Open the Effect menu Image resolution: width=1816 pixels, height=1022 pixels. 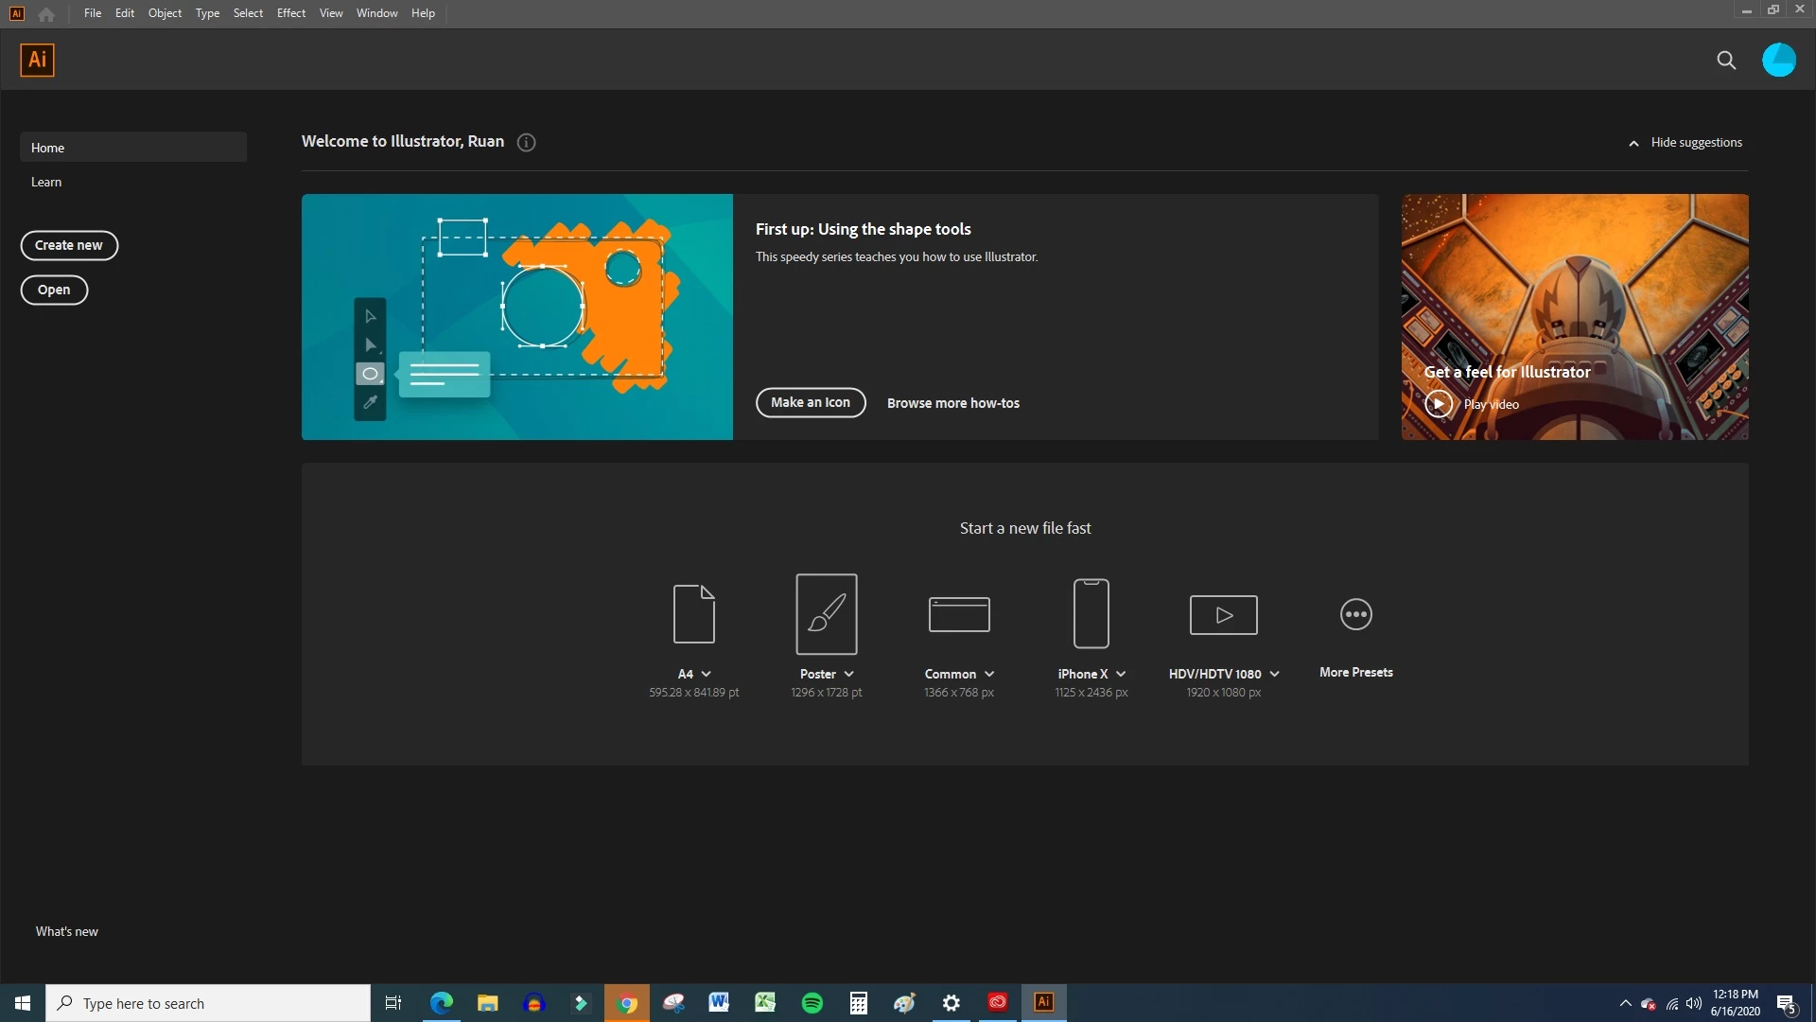(x=290, y=13)
